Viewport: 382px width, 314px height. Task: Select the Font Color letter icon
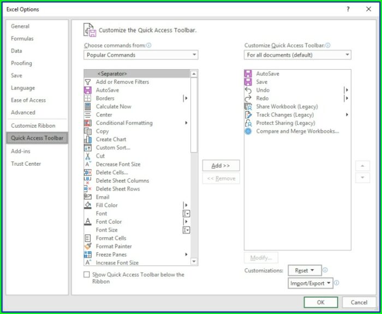click(x=87, y=222)
